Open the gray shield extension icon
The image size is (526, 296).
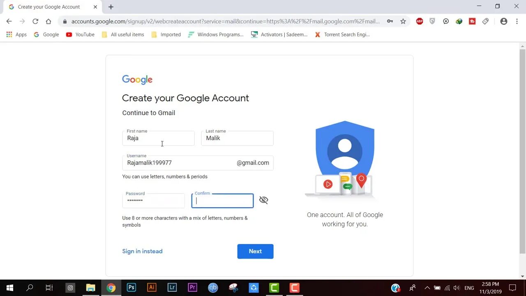coord(432,21)
